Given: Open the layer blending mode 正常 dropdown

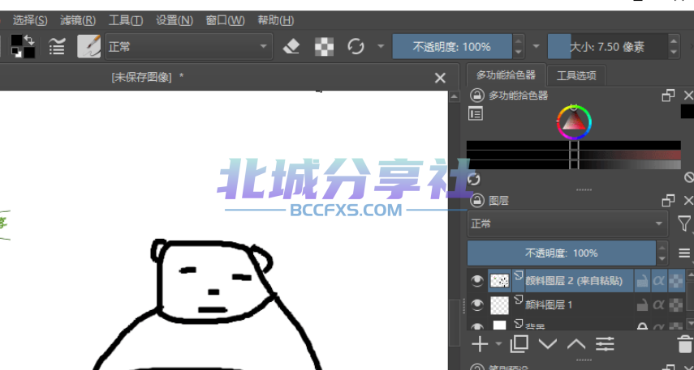Looking at the screenshot, I should pyautogui.click(x=567, y=223).
